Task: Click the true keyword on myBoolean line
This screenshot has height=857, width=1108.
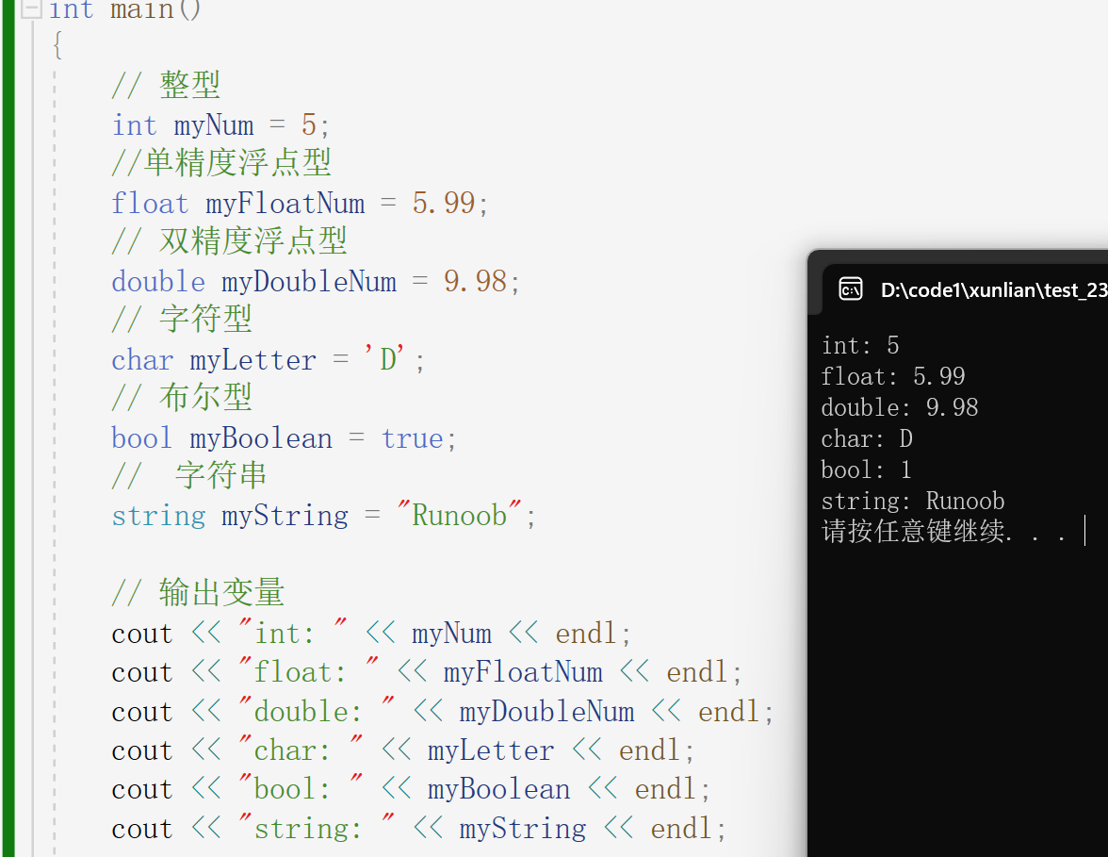Action: (413, 437)
